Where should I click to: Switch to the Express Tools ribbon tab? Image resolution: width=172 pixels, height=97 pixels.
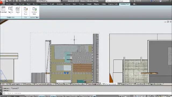click(113, 4)
